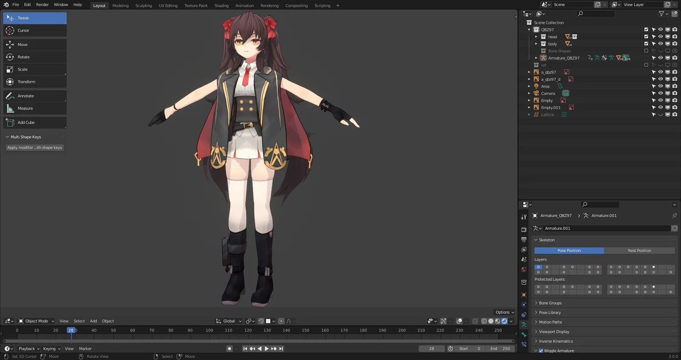681x360 pixels.
Task: Click Apply modifier with shape keys button
Action: tap(34, 147)
